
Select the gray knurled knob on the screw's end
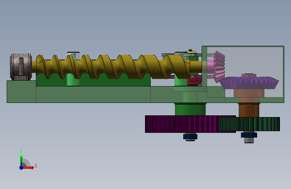21,67
